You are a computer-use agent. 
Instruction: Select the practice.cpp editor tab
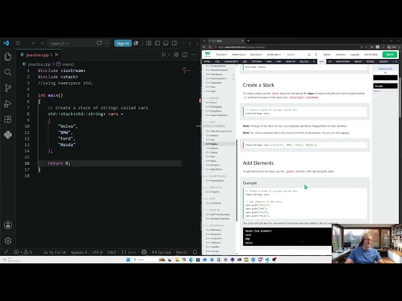click(37, 55)
